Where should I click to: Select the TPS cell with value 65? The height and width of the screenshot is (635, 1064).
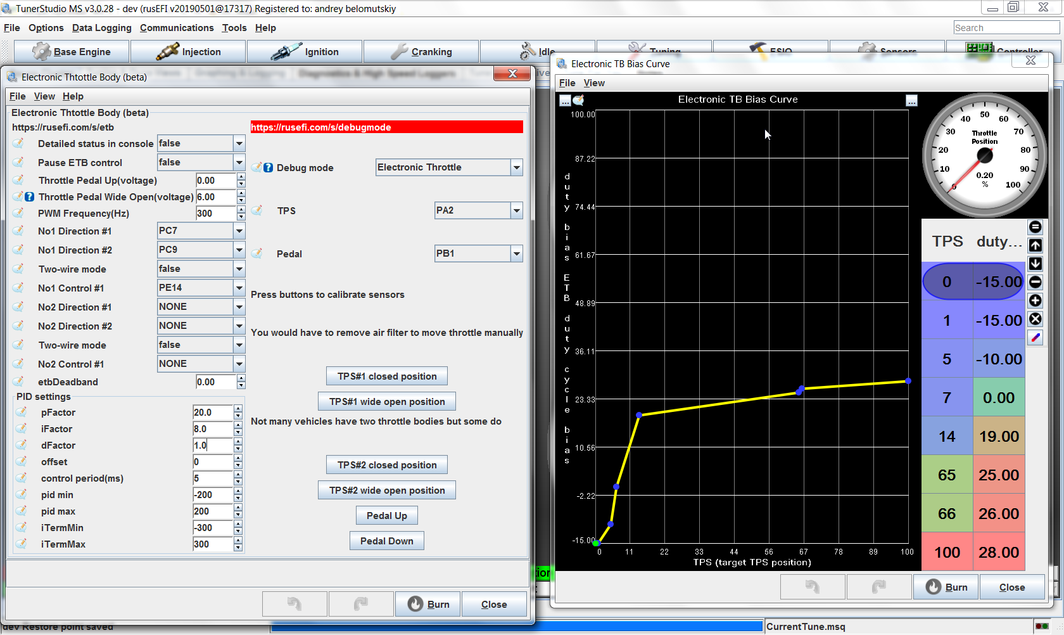[947, 475]
